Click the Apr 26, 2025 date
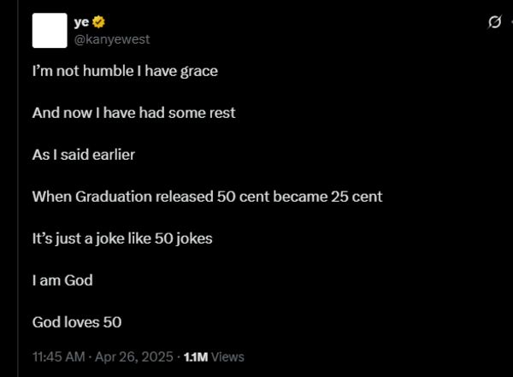This screenshot has width=513, height=377. pyautogui.click(x=134, y=356)
